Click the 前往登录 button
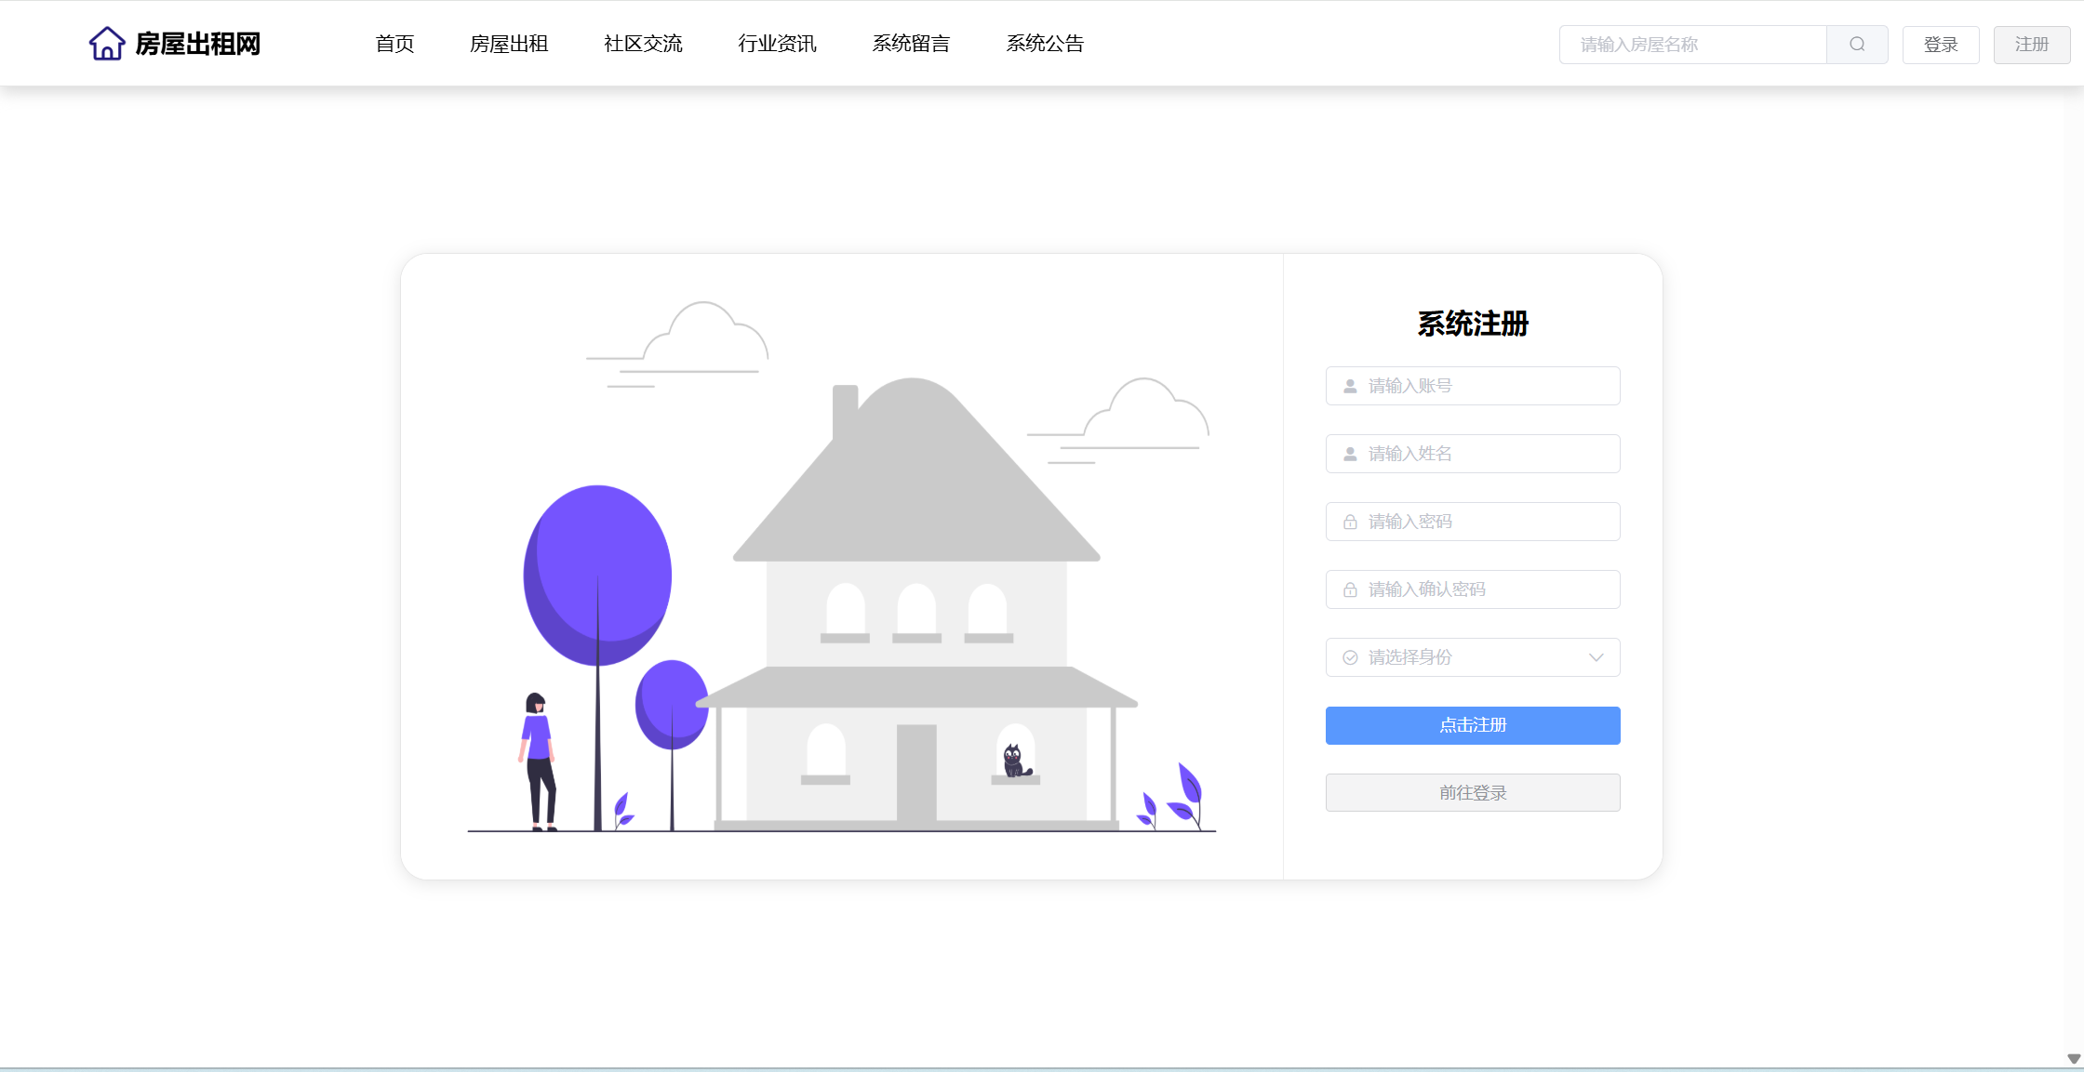 [1472, 793]
